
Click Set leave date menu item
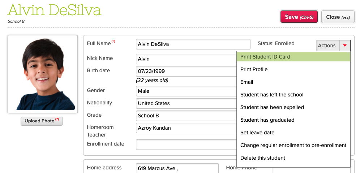257,133
